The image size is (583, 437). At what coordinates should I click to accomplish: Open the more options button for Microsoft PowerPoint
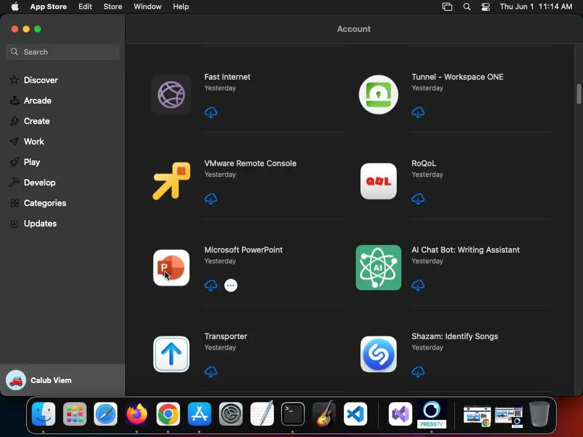[231, 286]
